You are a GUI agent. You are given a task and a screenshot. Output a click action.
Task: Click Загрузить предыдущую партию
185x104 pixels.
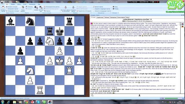tap(102, 11)
